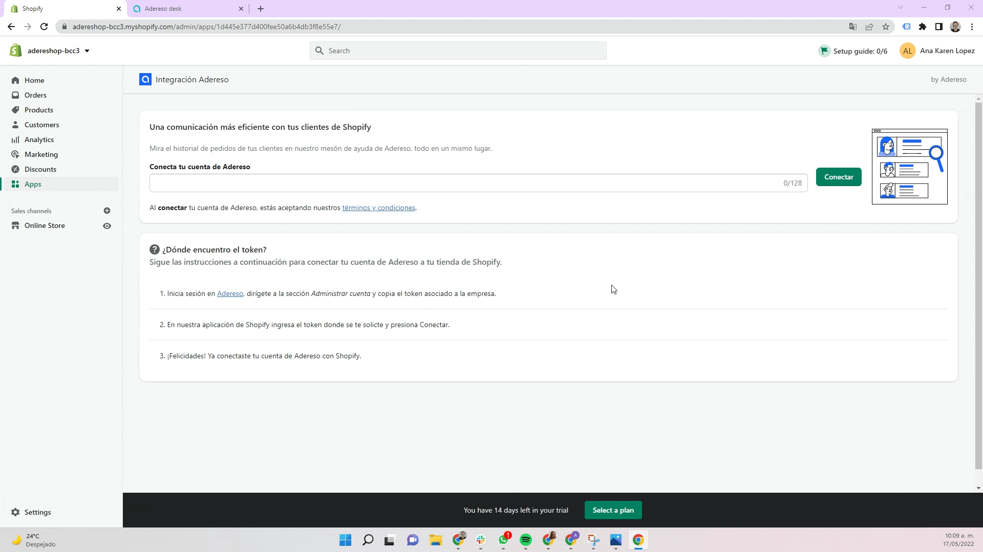Click the translate page icon
The width and height of the screenshot is (983, 552).
pos(852,27)
